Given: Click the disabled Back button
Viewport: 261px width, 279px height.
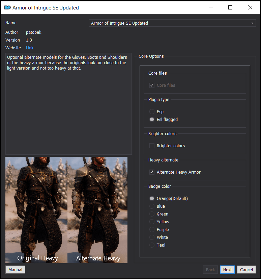Looking at the screenshot, I should pyautogui.click(x=210, y=270).
